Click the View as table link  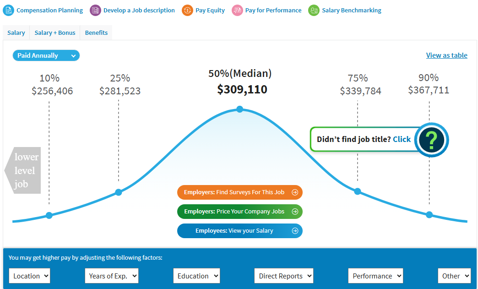446,55
